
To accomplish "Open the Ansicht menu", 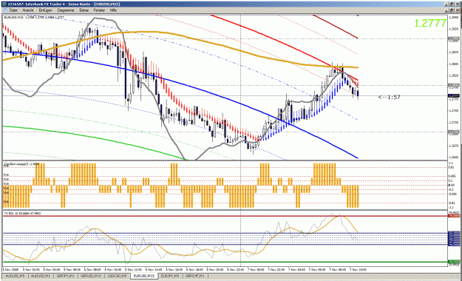I will pos(28,10).
